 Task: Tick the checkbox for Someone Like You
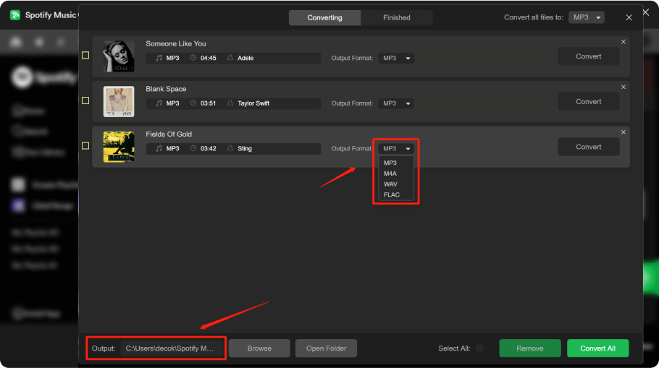pyautogui.click(x=85, y=55)
